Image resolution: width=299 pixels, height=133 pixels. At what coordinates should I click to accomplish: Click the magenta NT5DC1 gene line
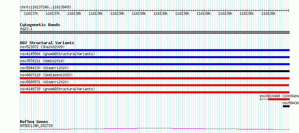pos(155,129)
